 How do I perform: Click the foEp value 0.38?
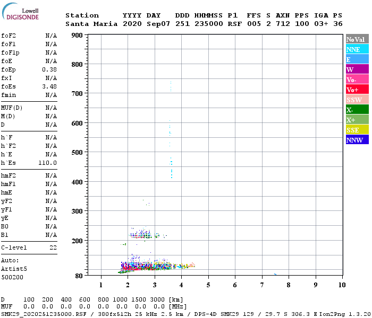[x=49, y=69]
